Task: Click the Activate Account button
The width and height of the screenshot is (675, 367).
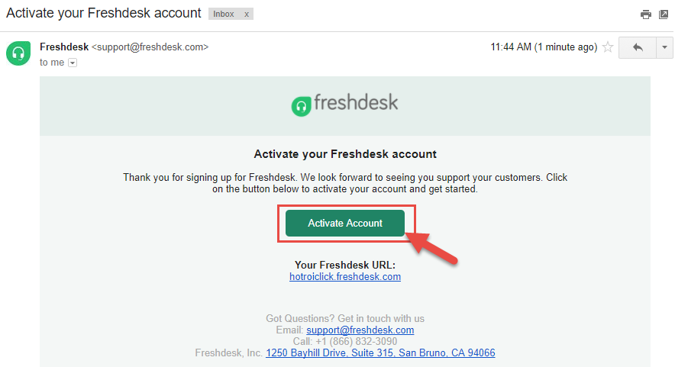Action: click(x=345, y=223)
